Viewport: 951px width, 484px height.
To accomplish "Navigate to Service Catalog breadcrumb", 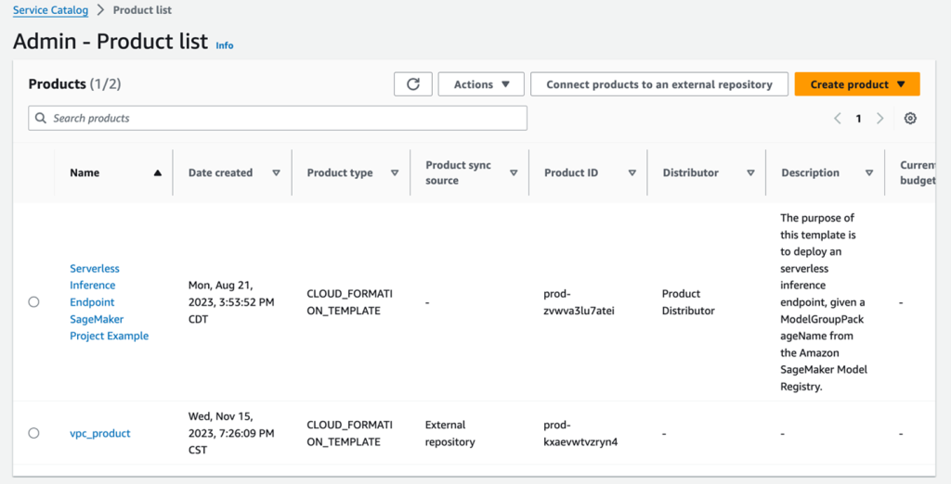I will click(x=50, y=10).
